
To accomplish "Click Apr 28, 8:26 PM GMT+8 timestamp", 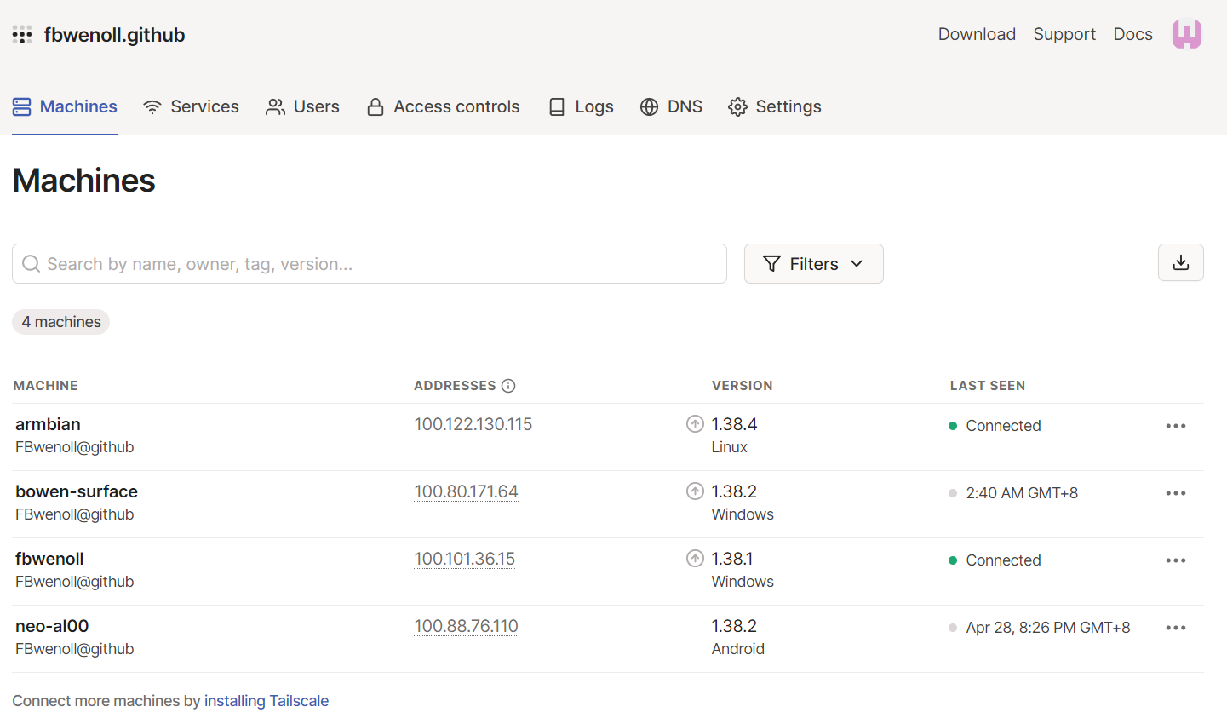I will click(x=1048, y=628).
